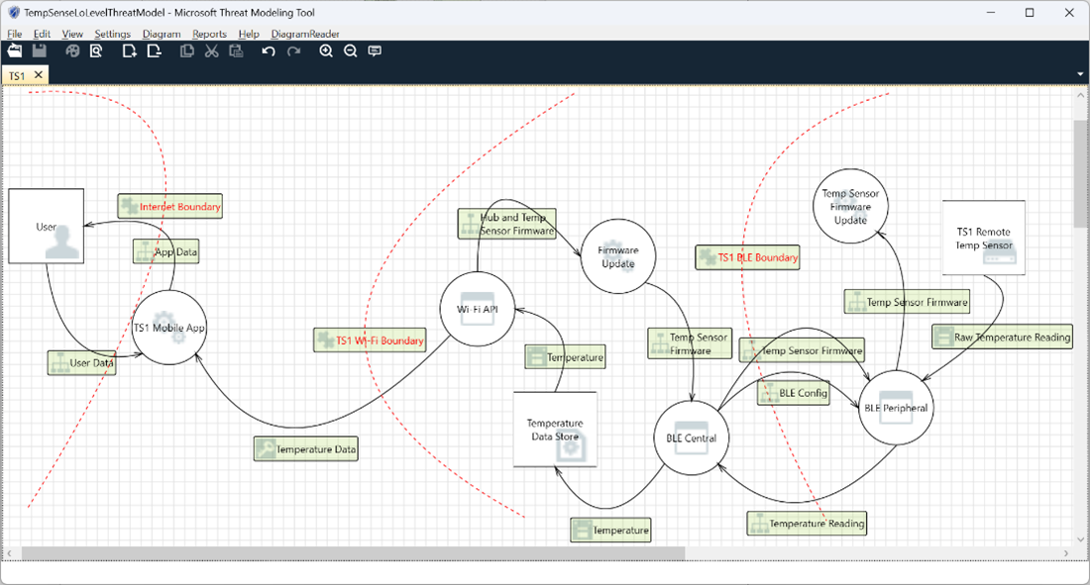Viewport: 1090px width, 585px height.
Task: Add a new diagram page
Action: click(129, 51)
